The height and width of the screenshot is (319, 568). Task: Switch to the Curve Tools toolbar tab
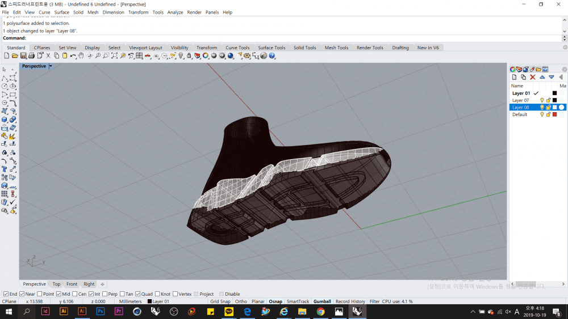237,48
